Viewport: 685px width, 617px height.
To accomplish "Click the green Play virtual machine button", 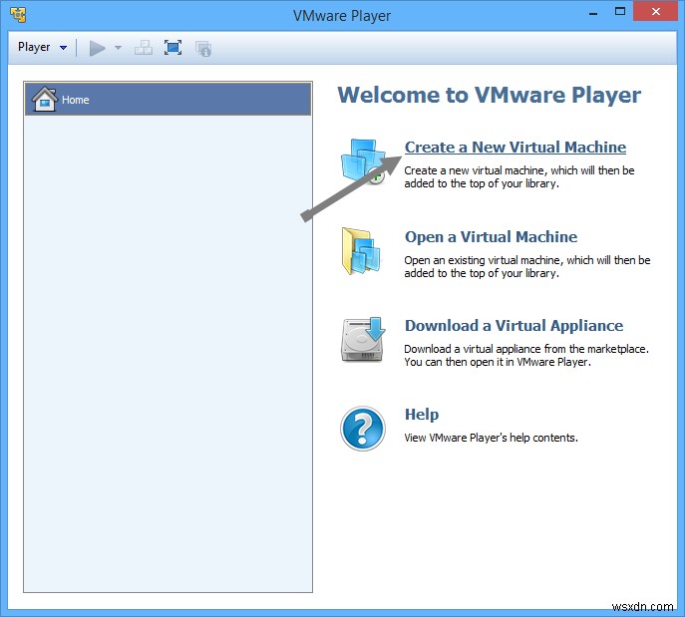I will 98,48.
